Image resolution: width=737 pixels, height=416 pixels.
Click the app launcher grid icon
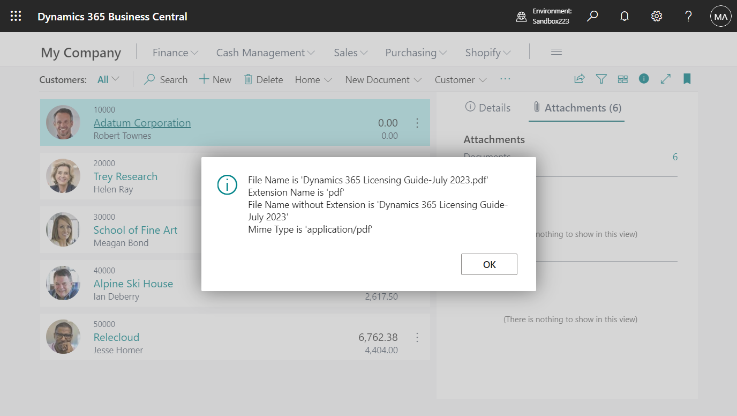click(15, 16)
